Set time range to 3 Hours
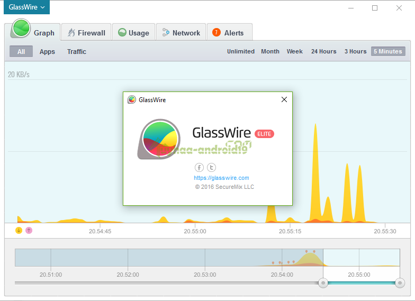Viewport: 415px width, 301px height. point(355,51)
